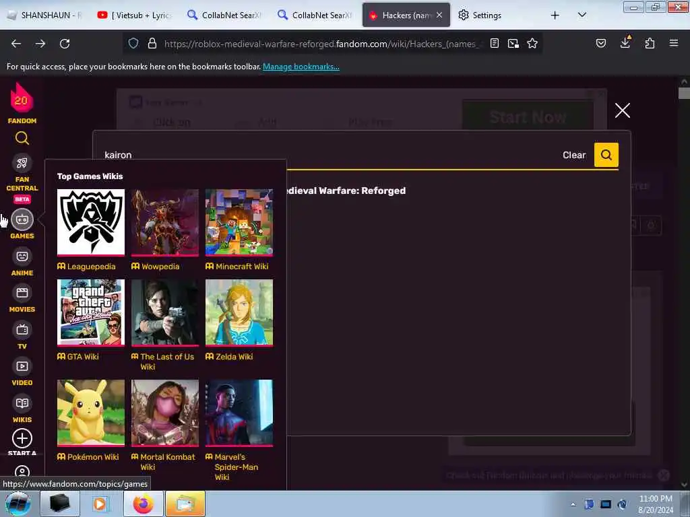Click the Start a Wiki plus icon

click(x=22, y=438)
